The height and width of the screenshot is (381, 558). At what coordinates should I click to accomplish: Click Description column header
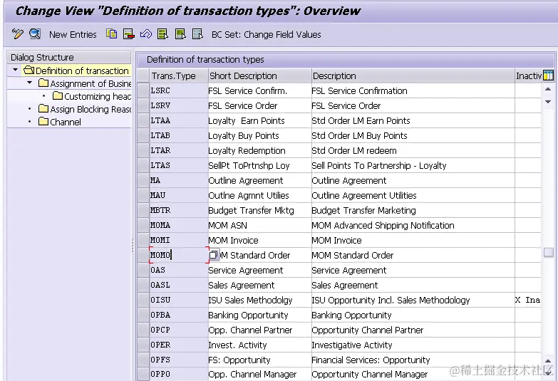(413, 75)
